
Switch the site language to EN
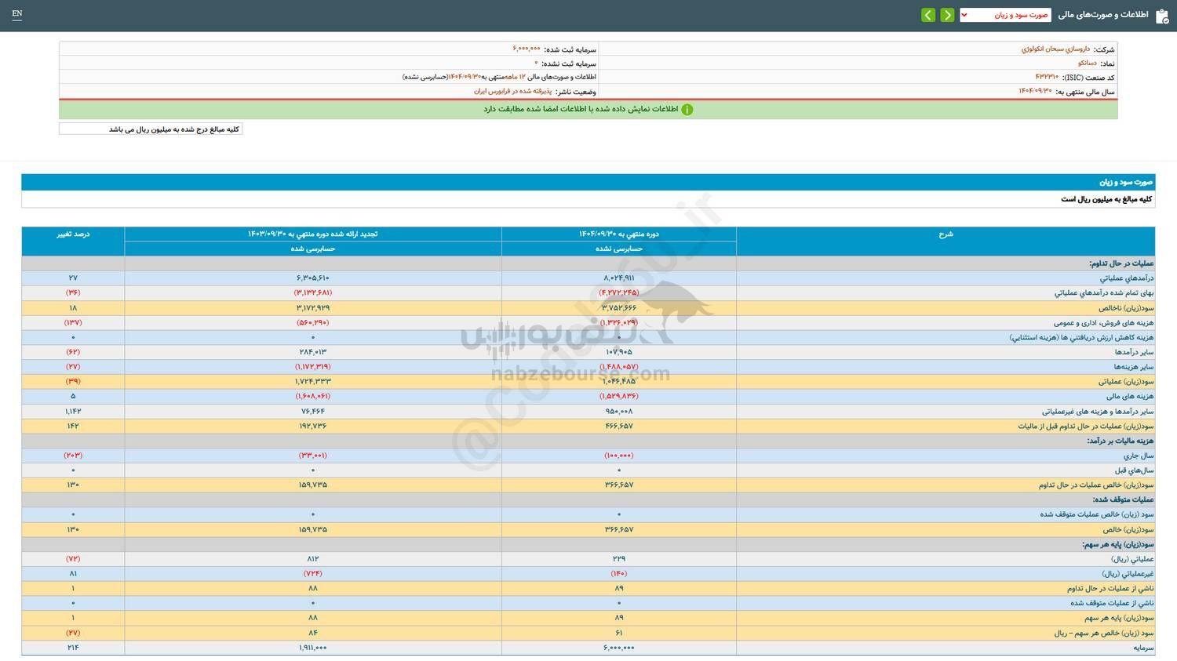[x=17, y=14]
